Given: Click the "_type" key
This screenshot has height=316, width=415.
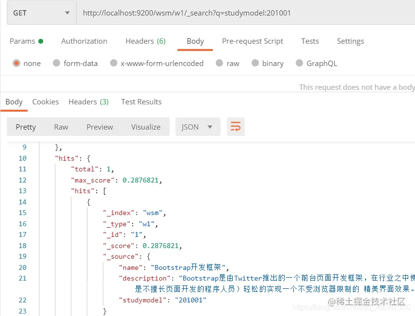Looking at the screenshot, I should pyautogui.click(x=117, y=224).
